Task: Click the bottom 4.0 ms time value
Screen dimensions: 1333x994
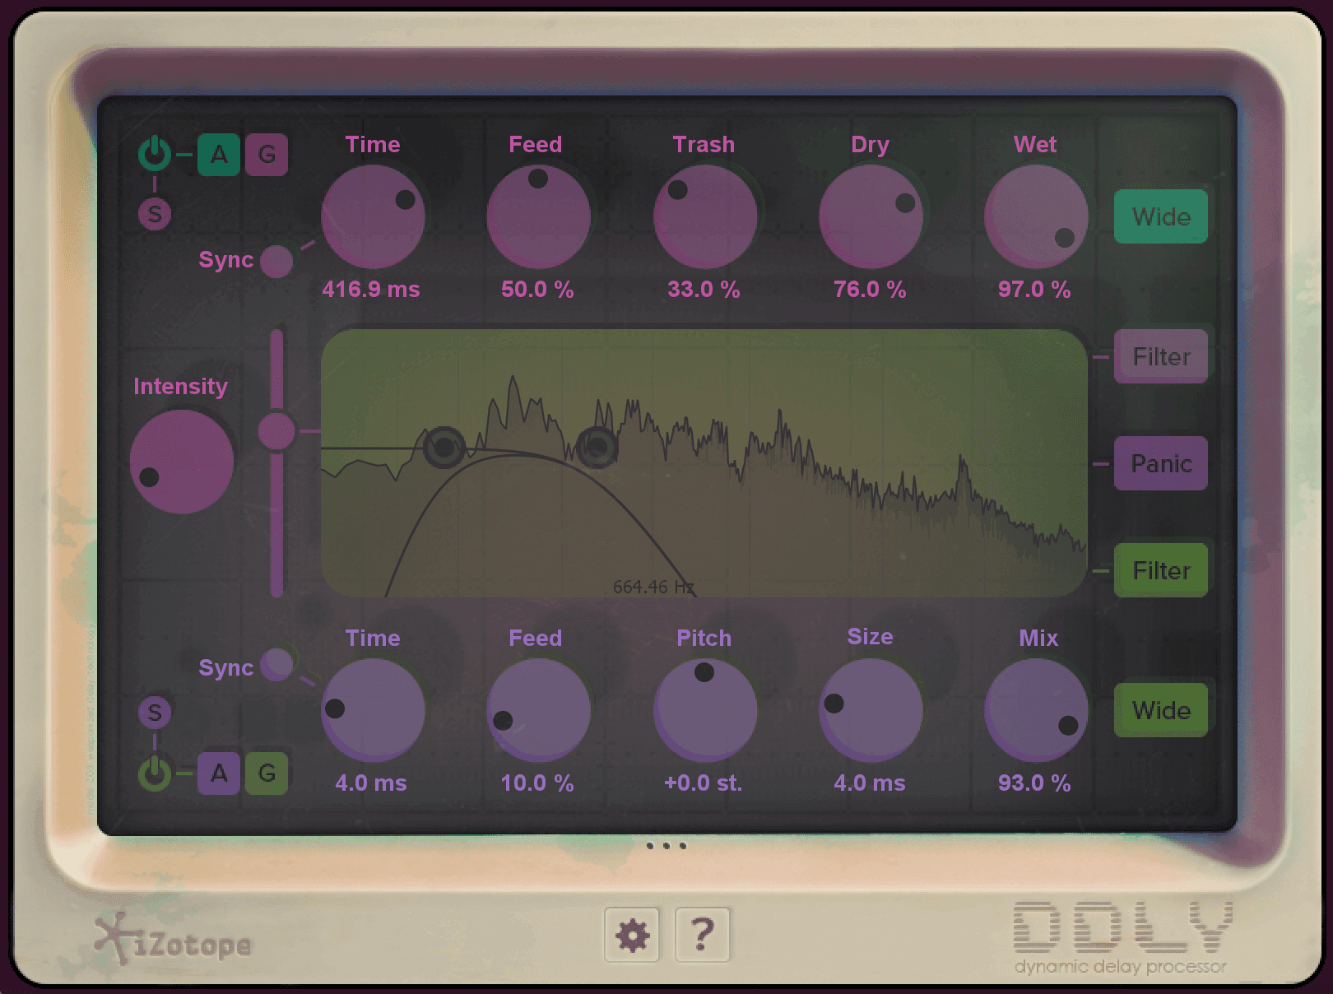Action: [x=371, y=783]
